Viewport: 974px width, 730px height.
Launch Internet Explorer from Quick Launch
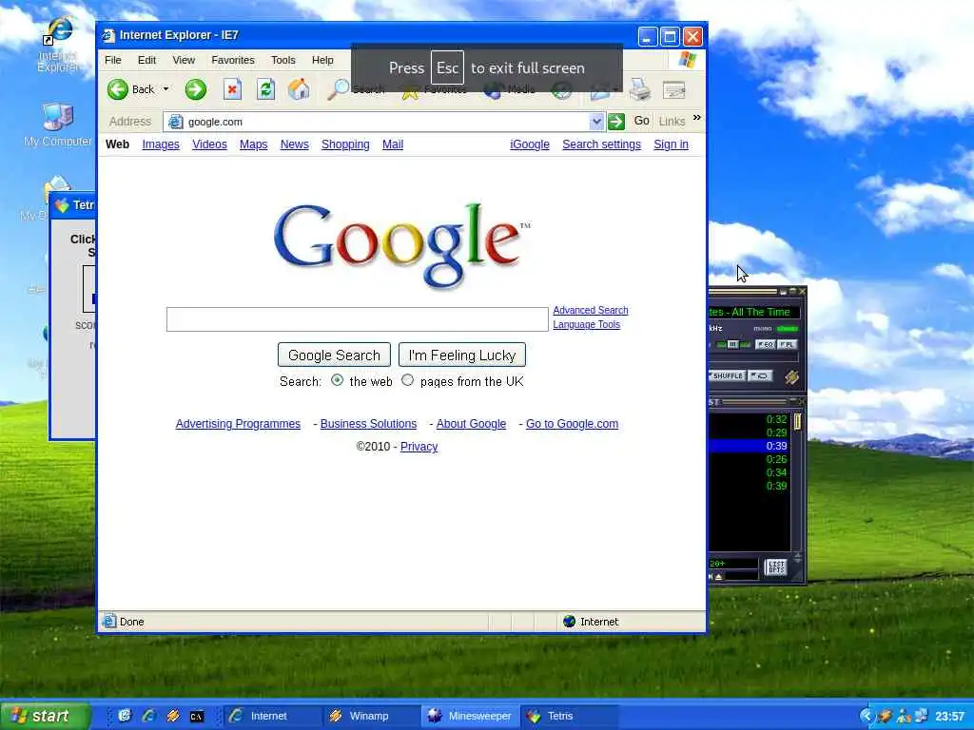pyautogui.click(x=148, y=716)
